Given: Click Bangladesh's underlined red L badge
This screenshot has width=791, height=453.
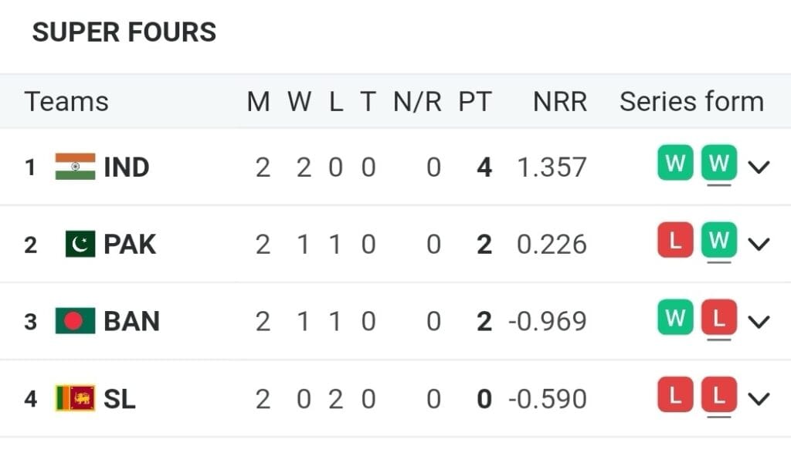Looking at the screenshot, I should 719,318.
